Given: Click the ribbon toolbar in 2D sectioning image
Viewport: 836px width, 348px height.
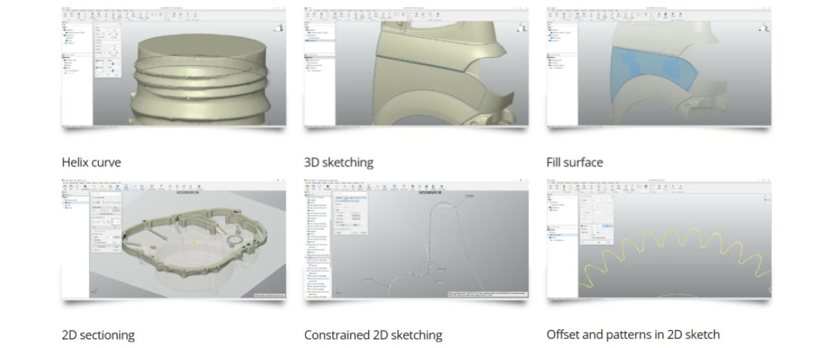Looking at the screenshot, I should [174, 187].
